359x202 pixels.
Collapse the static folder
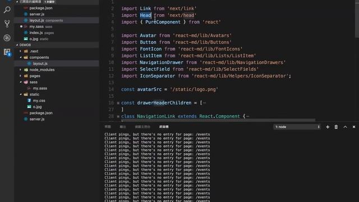[20, 94]
